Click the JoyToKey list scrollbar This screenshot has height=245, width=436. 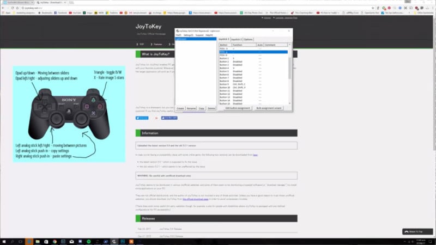pyautogui.click(x=290, y=68)
